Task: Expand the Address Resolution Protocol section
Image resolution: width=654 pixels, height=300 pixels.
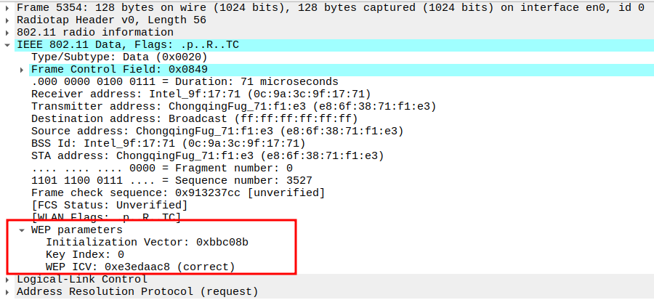Action: click(8, 292)
